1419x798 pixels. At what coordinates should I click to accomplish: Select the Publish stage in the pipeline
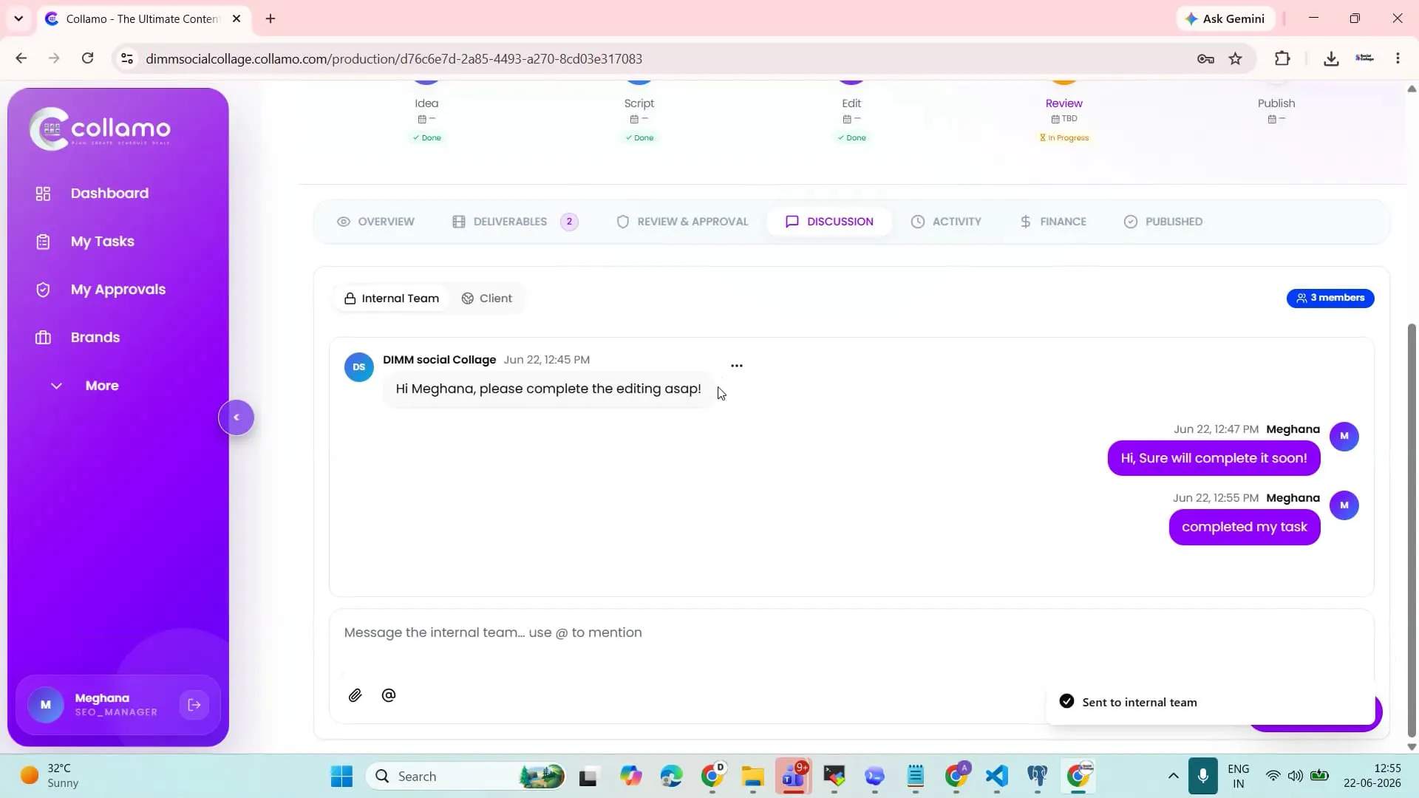pos(1276,103)
